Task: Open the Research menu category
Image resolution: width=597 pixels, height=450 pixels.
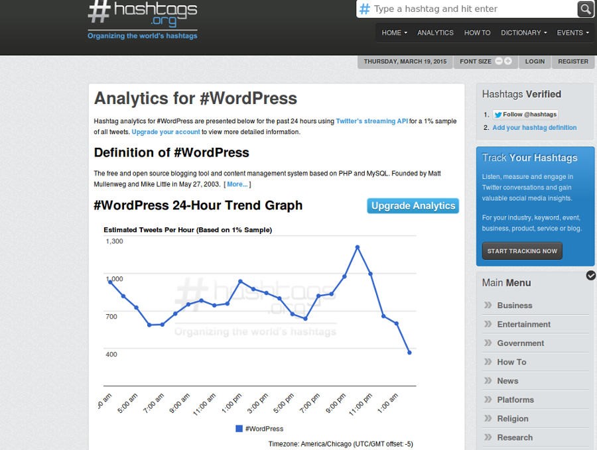Action: pos(515,437)
